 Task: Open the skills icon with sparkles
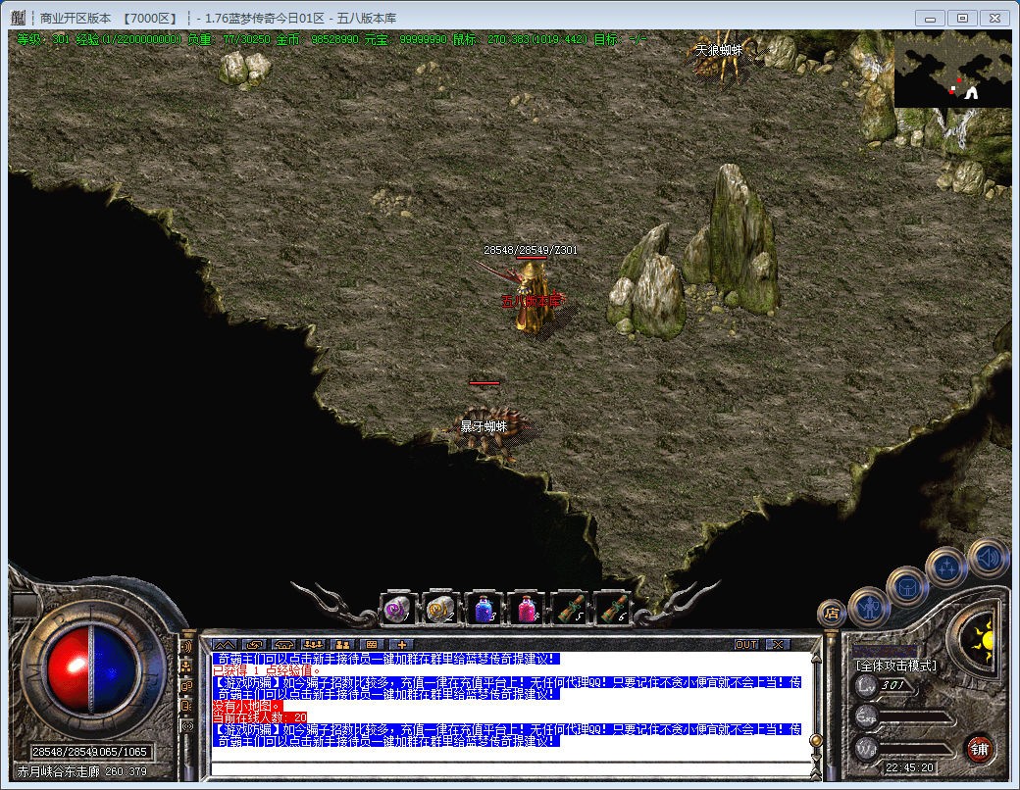946,567
